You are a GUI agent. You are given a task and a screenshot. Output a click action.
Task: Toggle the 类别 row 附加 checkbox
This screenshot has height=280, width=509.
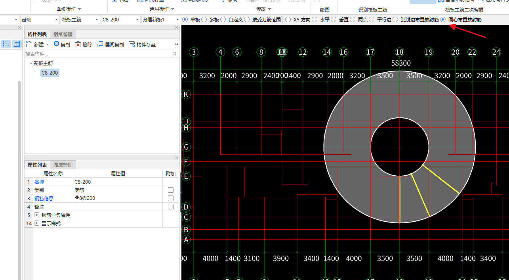pos(171,190)
